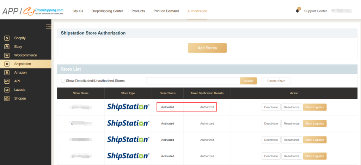Click the Shipstation gear icon in sidebar
Screen dimensions: 361x165
pos(7,64)
